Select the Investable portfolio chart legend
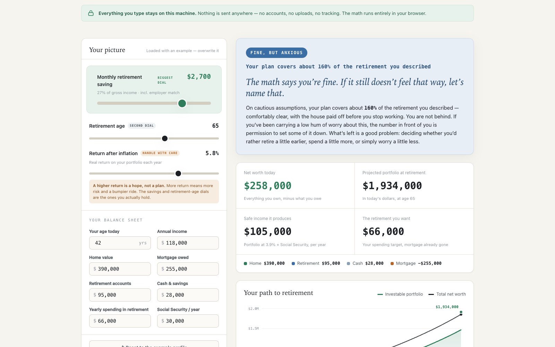 [x=400, y=294]
